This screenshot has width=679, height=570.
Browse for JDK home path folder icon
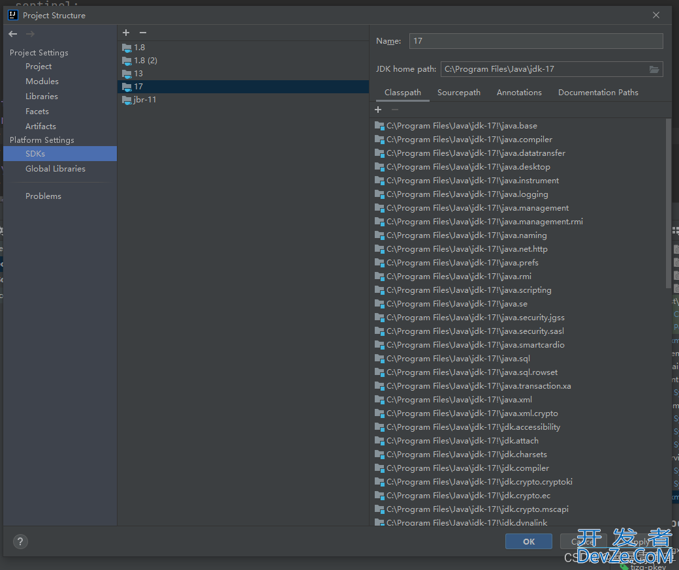(x=654, y=69)
